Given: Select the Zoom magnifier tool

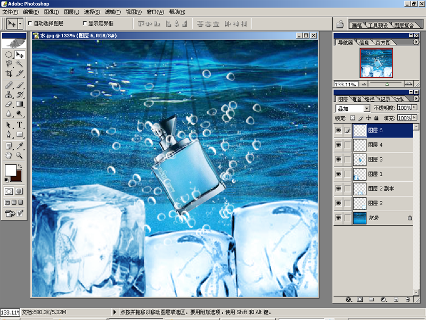Looking at the screenshot, I should click(x=20, y=155).
